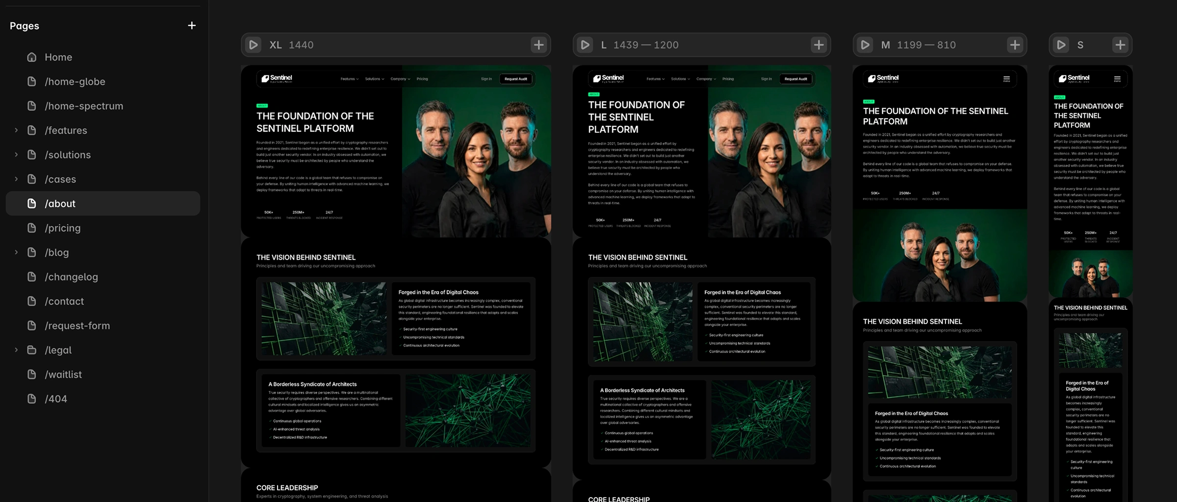This screenshot has height=502, width=1177.
Task: Click the /legal folder icon
Action: click(32, 350)
